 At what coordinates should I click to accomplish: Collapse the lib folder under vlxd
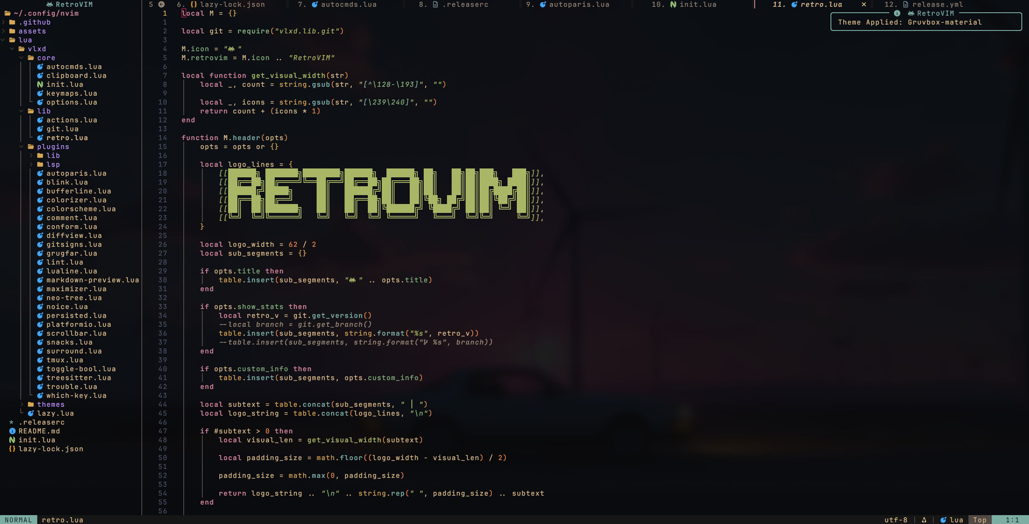pyautogui.click(x=22, y=111)
